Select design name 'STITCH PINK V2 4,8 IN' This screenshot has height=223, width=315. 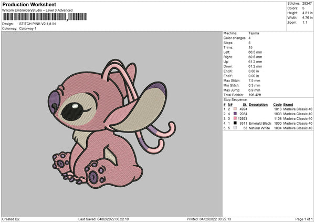pos(38,24)
